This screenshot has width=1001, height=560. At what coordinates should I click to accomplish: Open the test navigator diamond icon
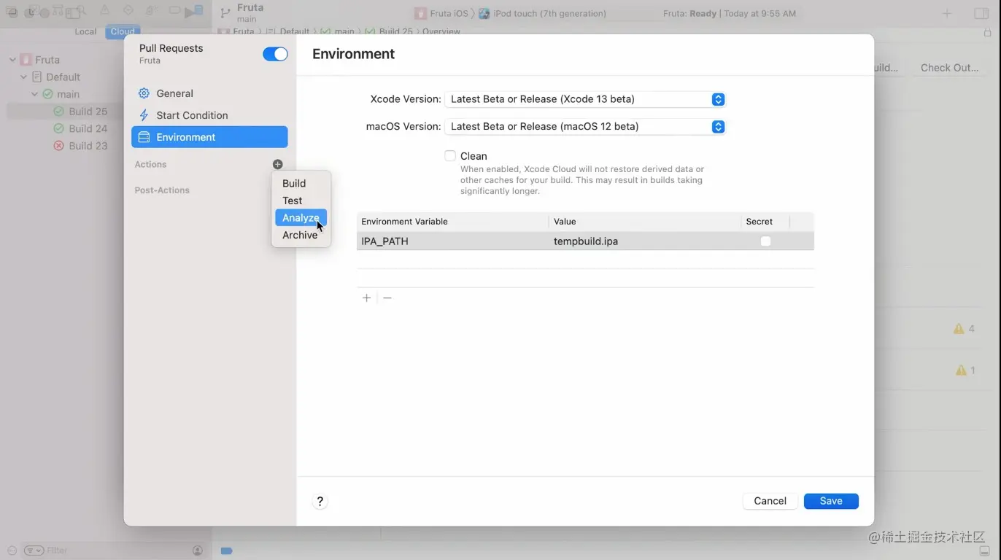point(128,11)
